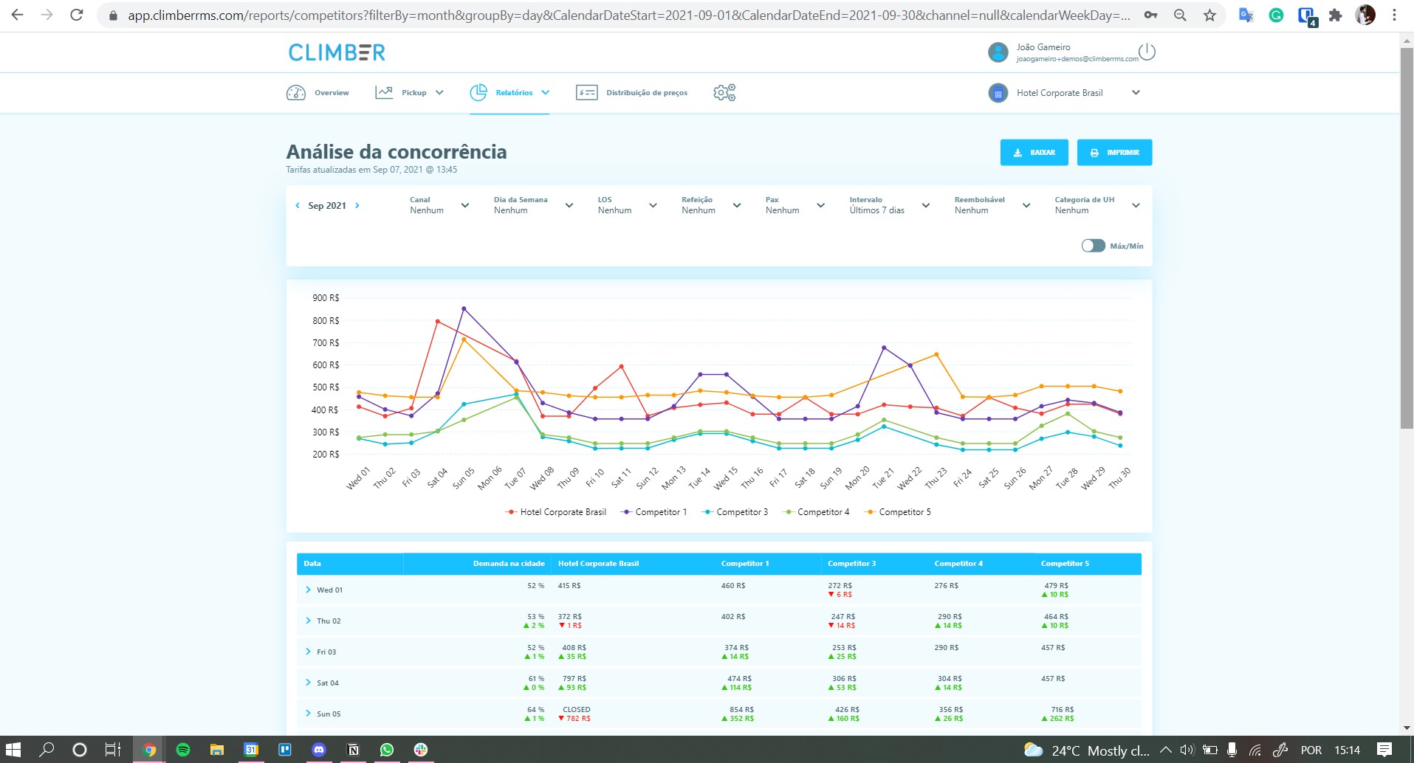Click the BAIXAR download button

[x=1034, y=153]
